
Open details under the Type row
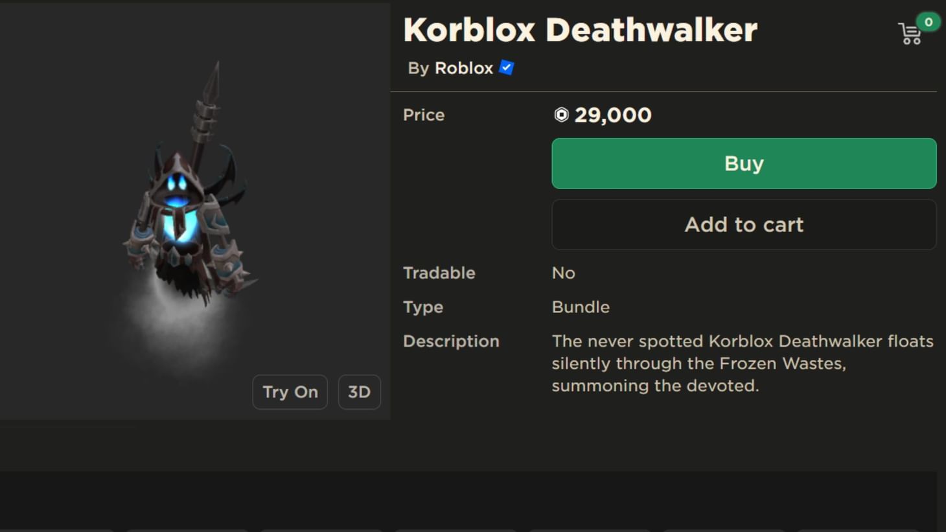pyautogui.click(x=580, y=306)
